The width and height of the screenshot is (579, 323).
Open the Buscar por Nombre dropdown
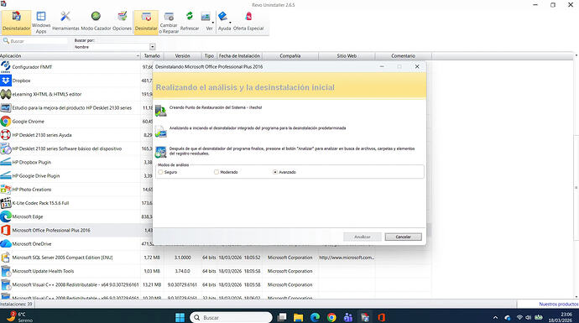coord(152,47)
